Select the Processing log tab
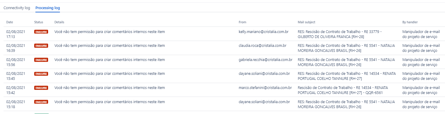Viewport: 445px width, 114px height. [48, 8]
